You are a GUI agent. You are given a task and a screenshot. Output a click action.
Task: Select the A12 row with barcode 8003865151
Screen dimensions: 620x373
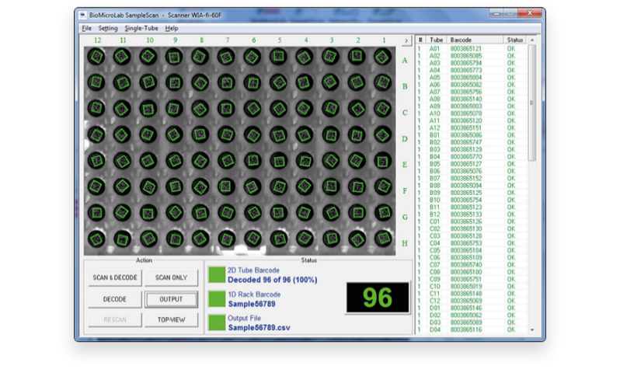472,127
